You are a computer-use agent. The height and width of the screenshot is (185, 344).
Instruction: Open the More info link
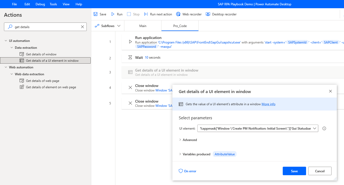click(268, 104)
